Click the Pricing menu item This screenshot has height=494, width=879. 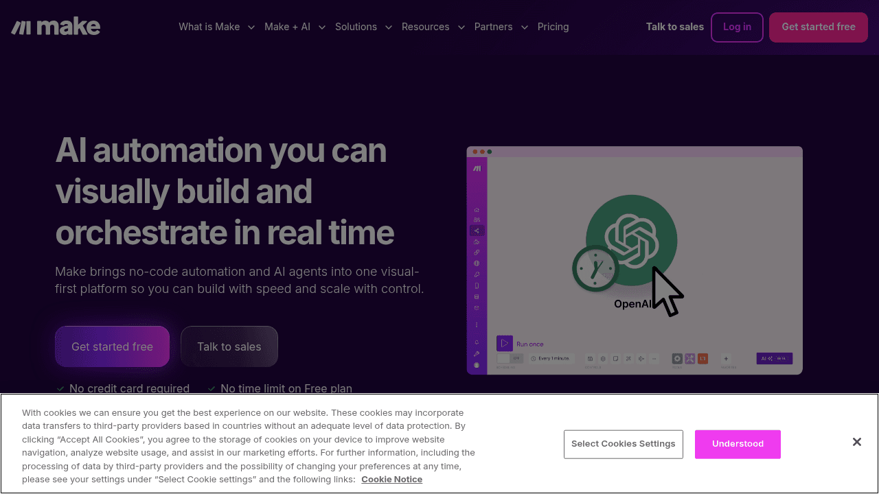[553, 27]
